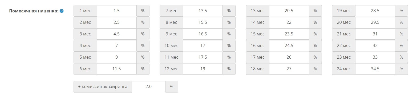Image resolution: width=413 pixels, height=97 pixels.
Task: Click the 4 мес label
Action: [x=85, y=46]
